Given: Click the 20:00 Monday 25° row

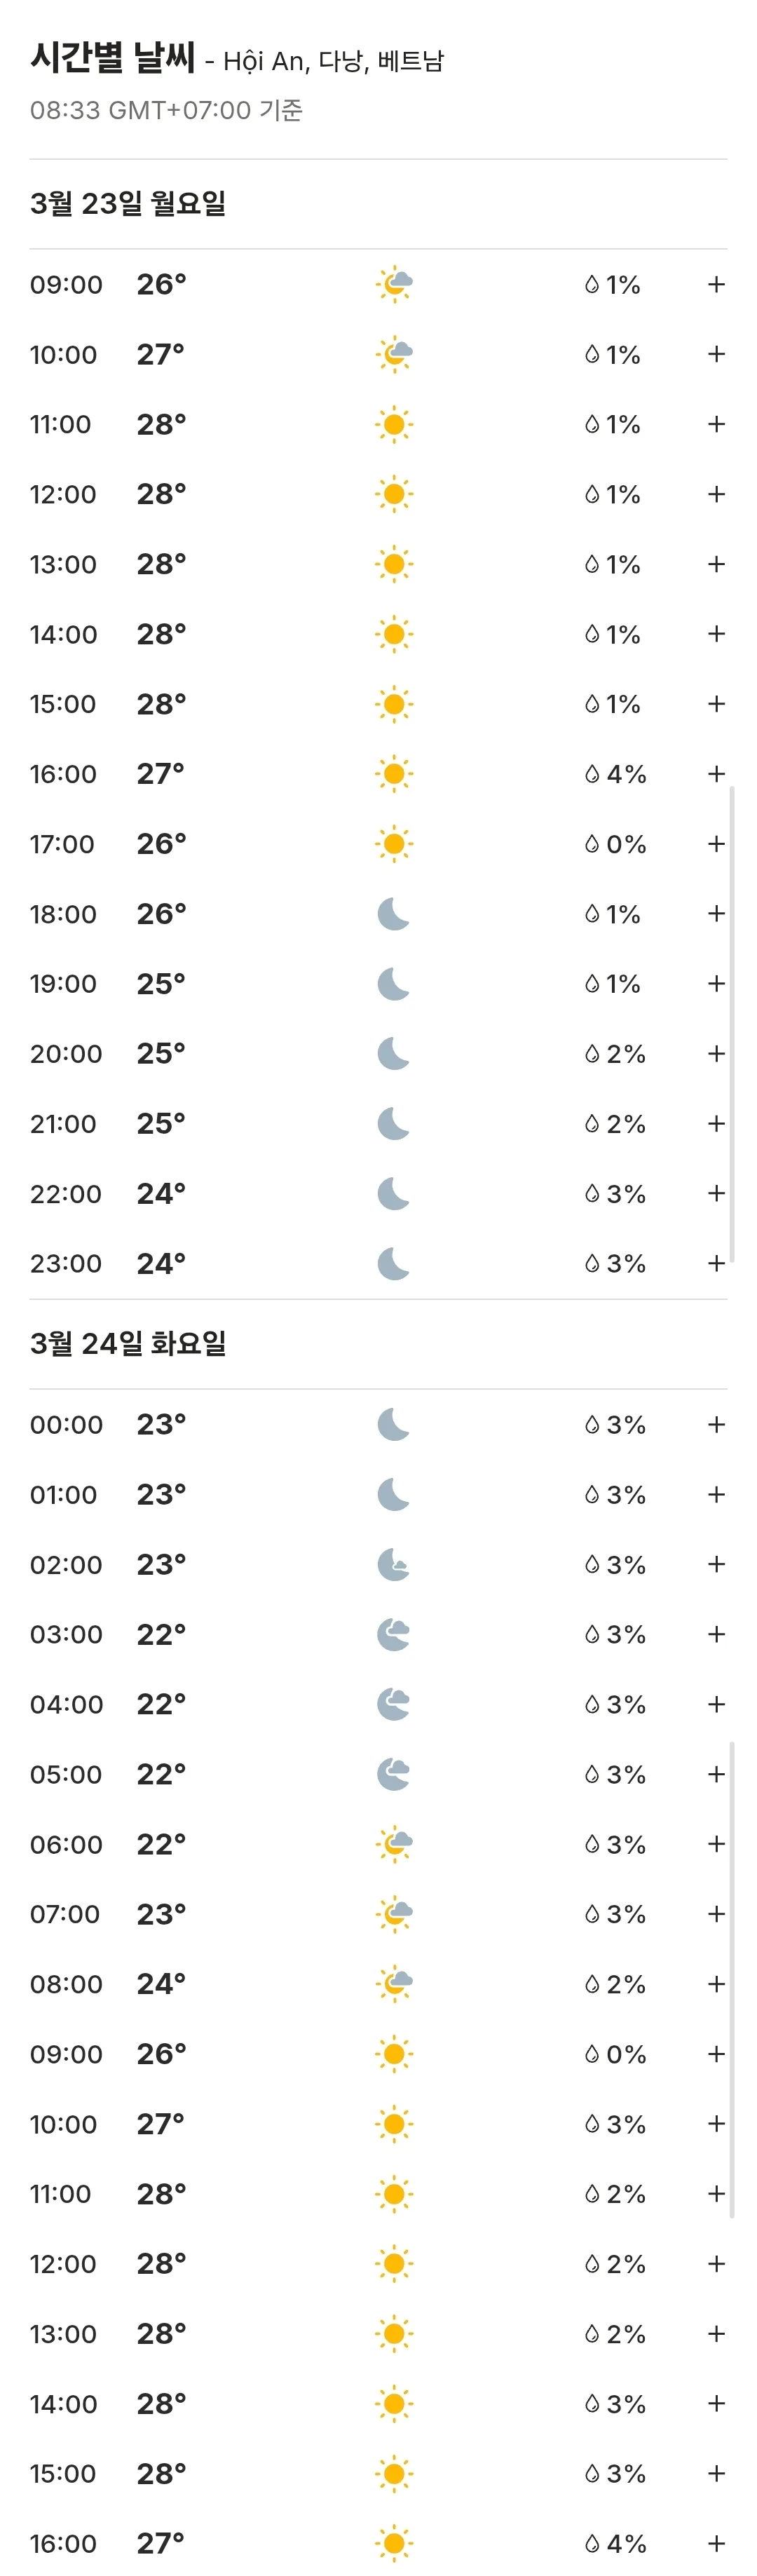Looking at the screenshot, I should coord(378,1054).
